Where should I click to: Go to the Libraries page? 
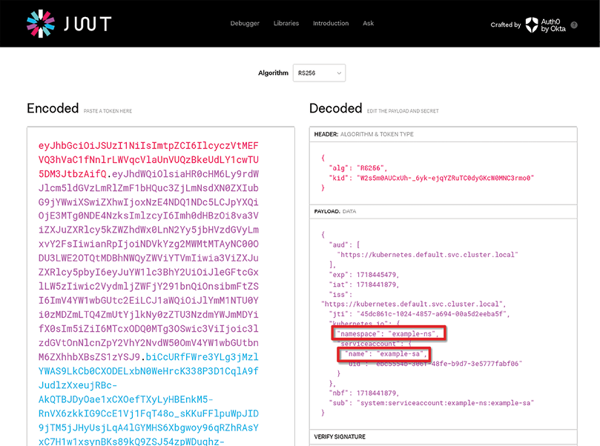[x=286, y=24]
